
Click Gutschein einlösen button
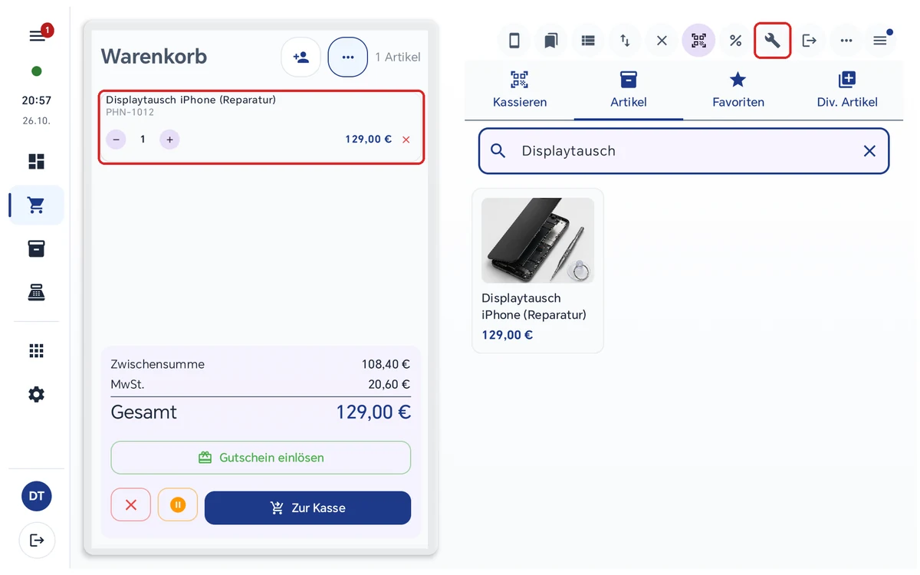tap(261, 458)
